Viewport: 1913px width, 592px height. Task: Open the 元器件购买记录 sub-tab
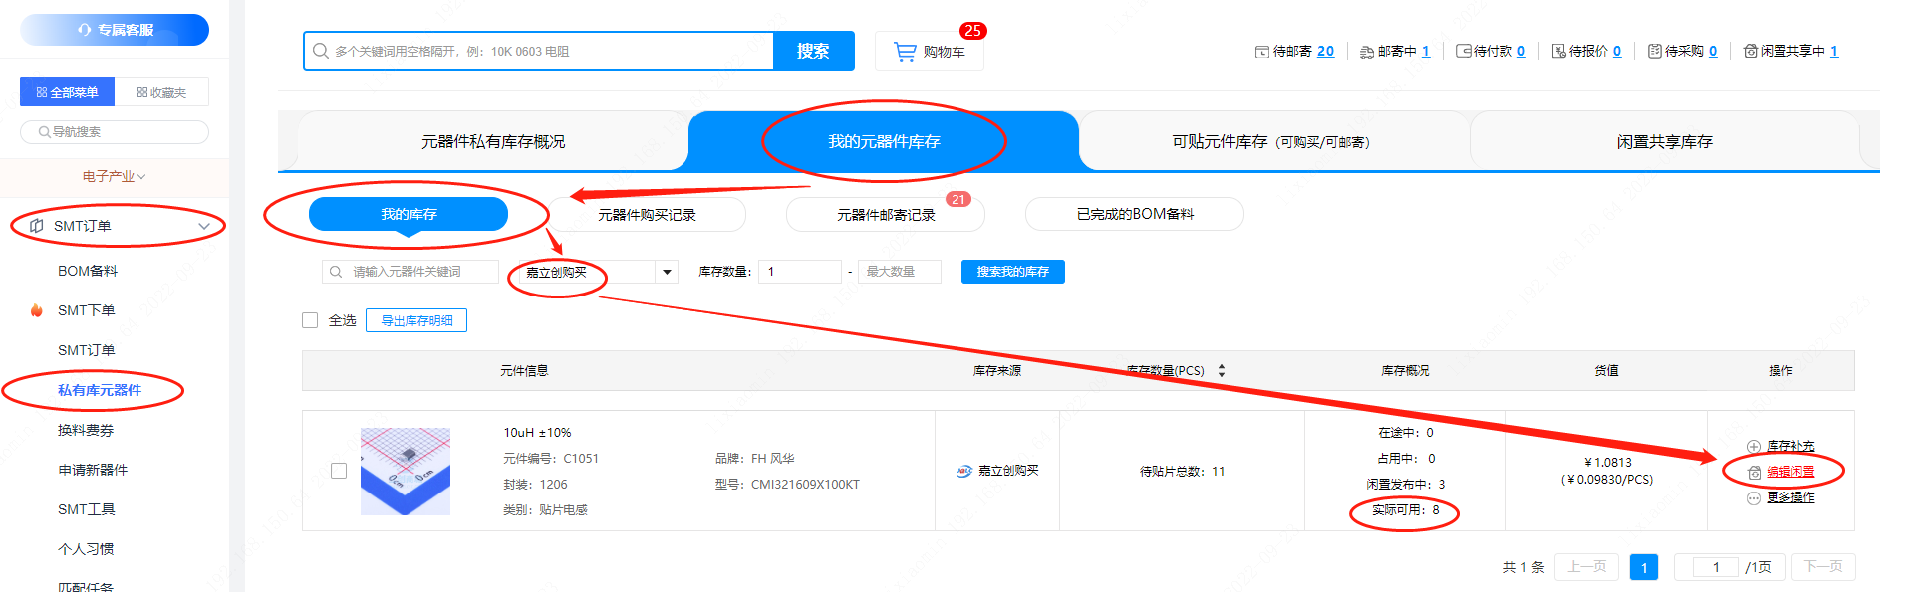pos(647,215)
